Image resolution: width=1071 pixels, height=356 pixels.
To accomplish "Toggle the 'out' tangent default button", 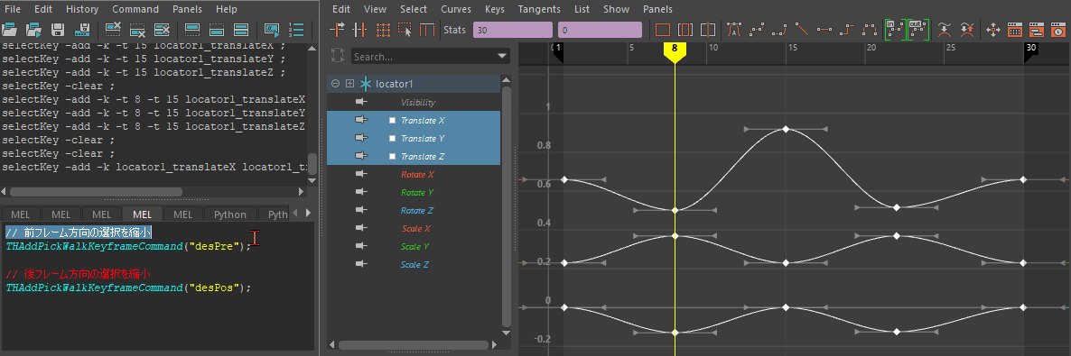I will click(x=918, y=30).
